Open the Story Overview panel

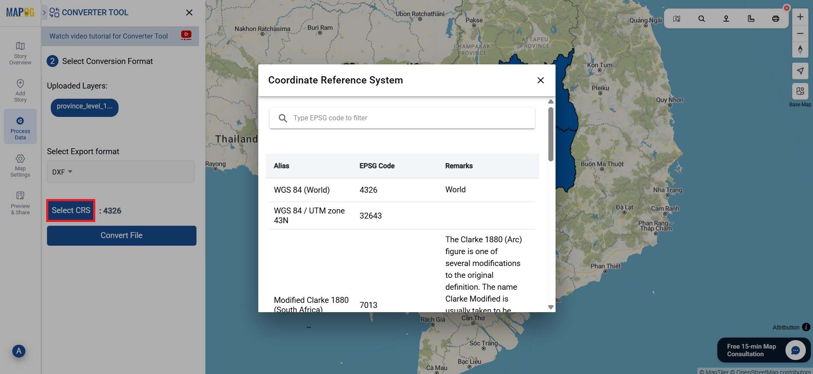[20, 53]
